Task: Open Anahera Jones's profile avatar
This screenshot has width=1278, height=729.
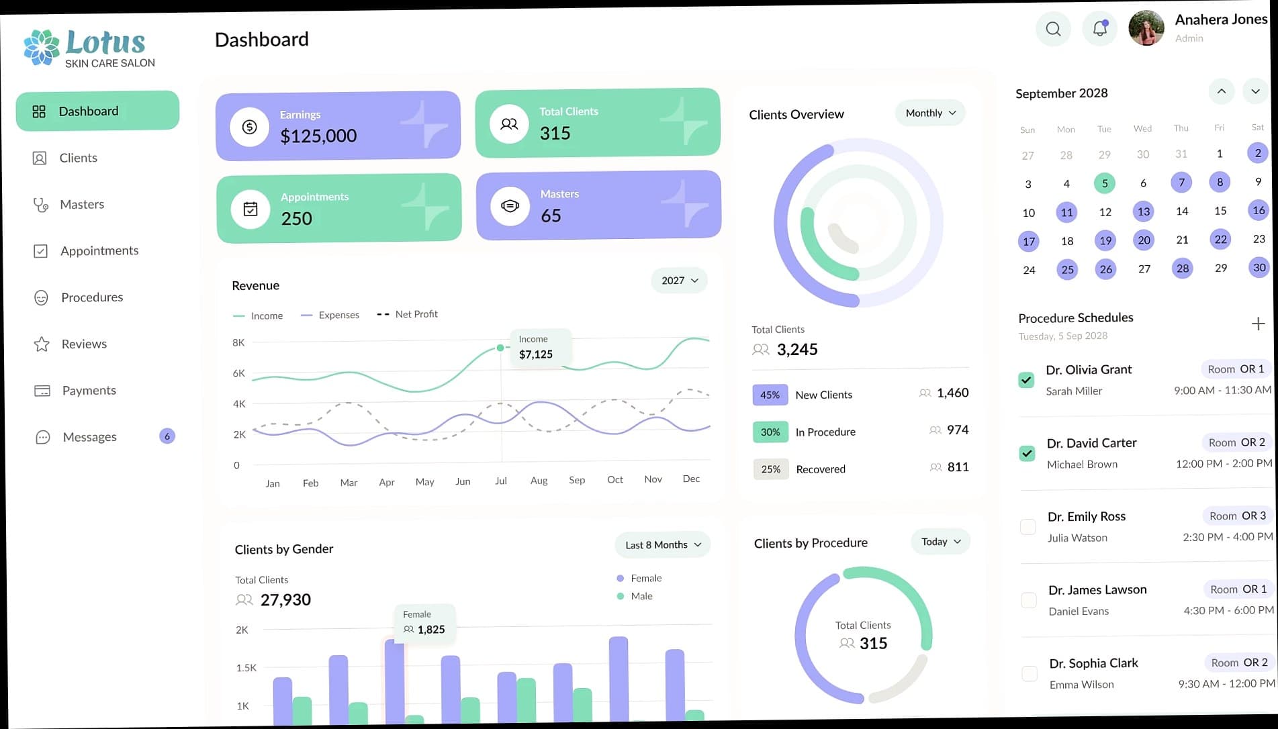Action: 1146,29
